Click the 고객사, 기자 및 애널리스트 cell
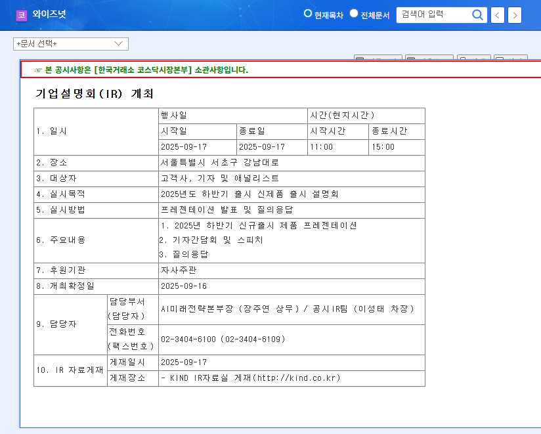This screenshot has width=541, height=434. [x=292, y=179]
